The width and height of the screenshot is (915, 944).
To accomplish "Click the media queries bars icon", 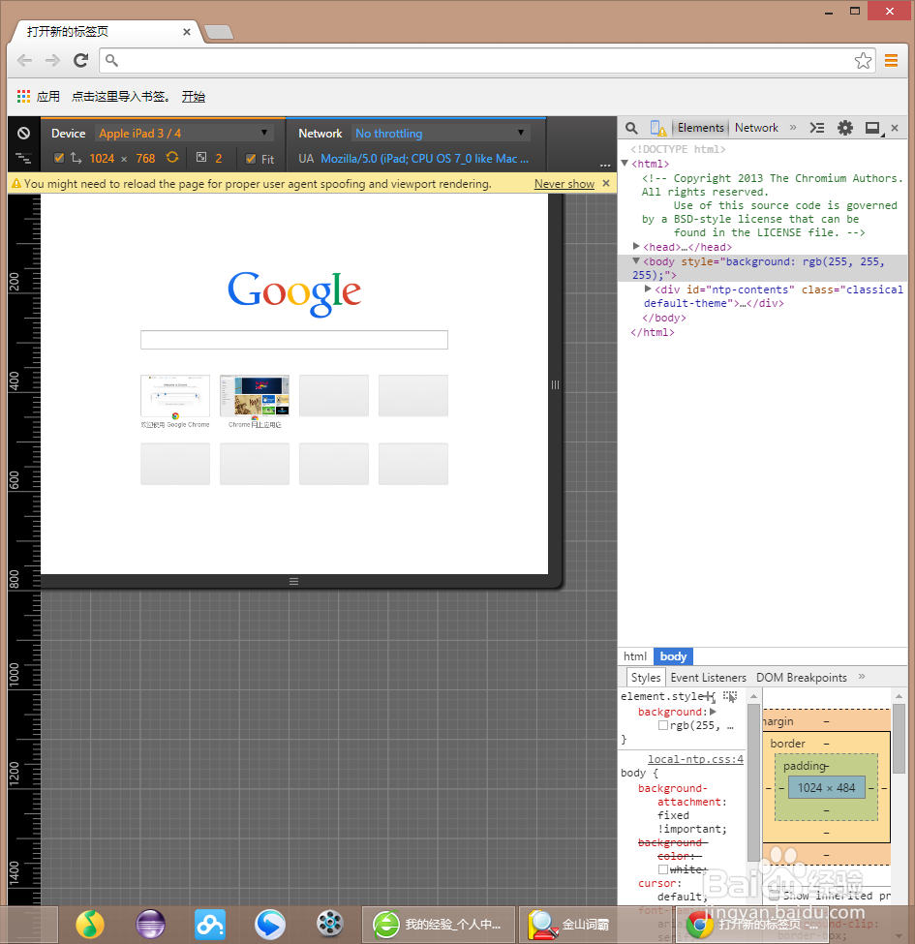I will (x=23, y=159).
